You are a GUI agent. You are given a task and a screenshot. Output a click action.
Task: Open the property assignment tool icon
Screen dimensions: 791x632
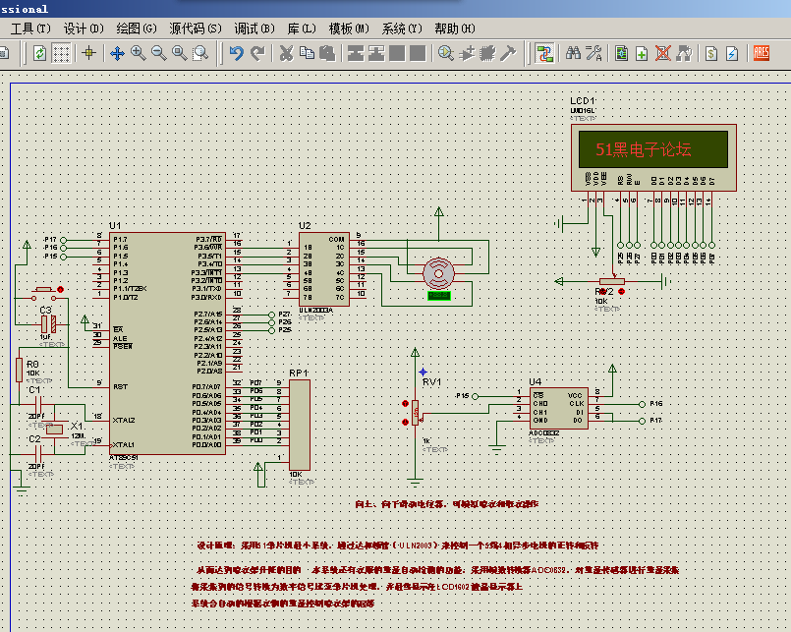(593, 53)
